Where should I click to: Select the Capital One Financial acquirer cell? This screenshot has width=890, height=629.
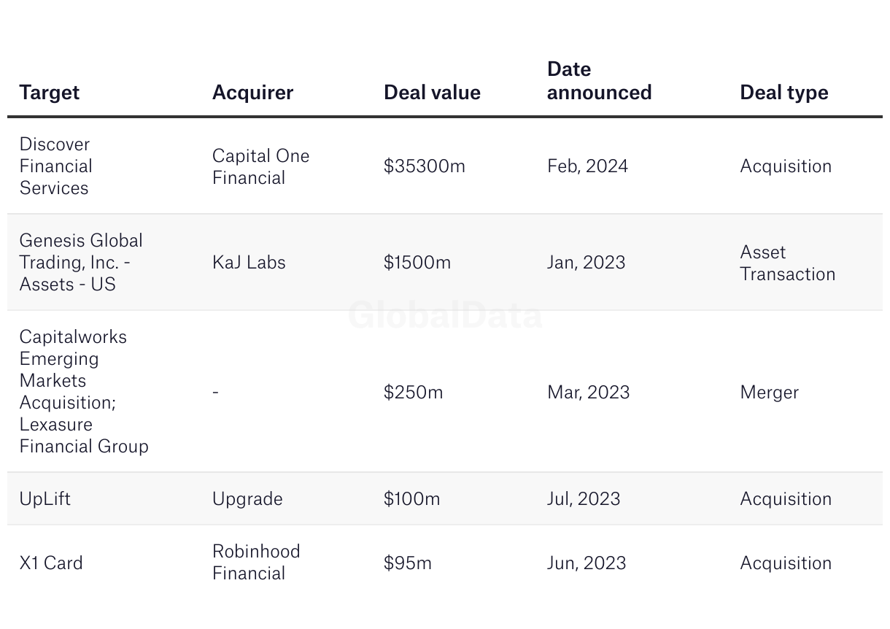point(260,166)
